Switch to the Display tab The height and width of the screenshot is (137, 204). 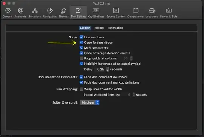[x=85, y=28]
